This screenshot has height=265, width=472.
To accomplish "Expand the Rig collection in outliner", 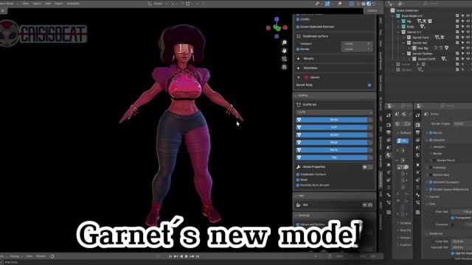I will click(398, 21).
